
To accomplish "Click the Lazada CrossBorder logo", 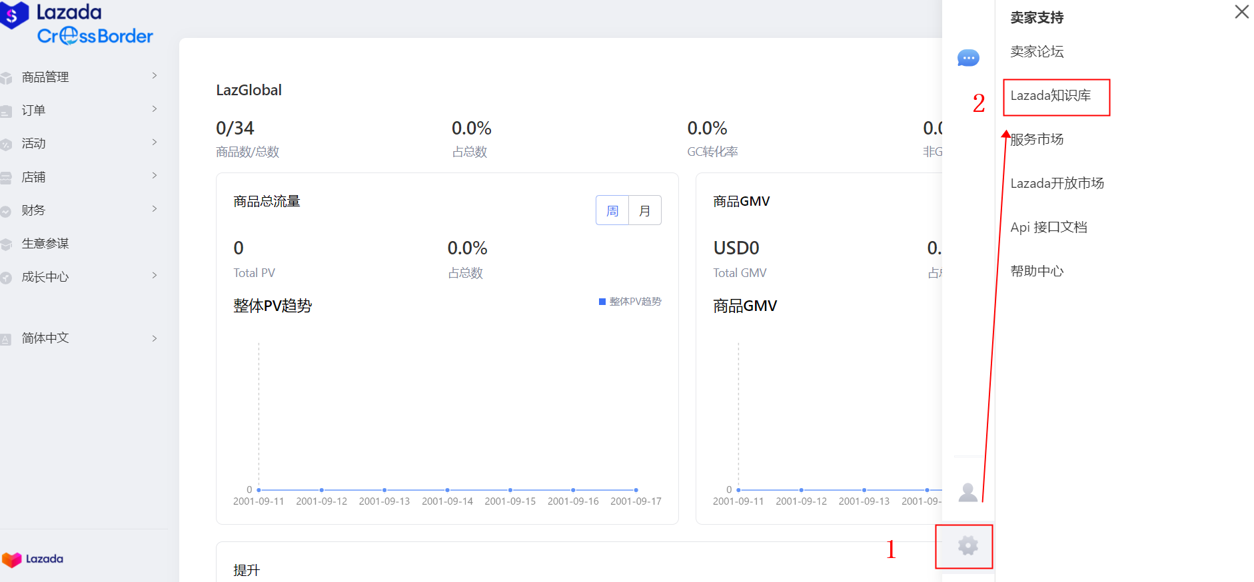I will pos(77,23).
